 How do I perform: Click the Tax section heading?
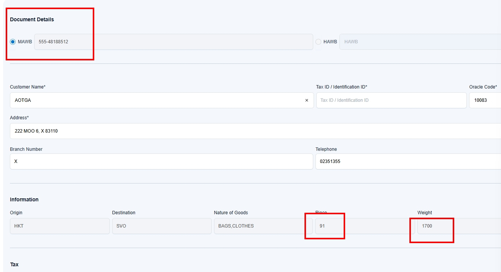[14, 264]
